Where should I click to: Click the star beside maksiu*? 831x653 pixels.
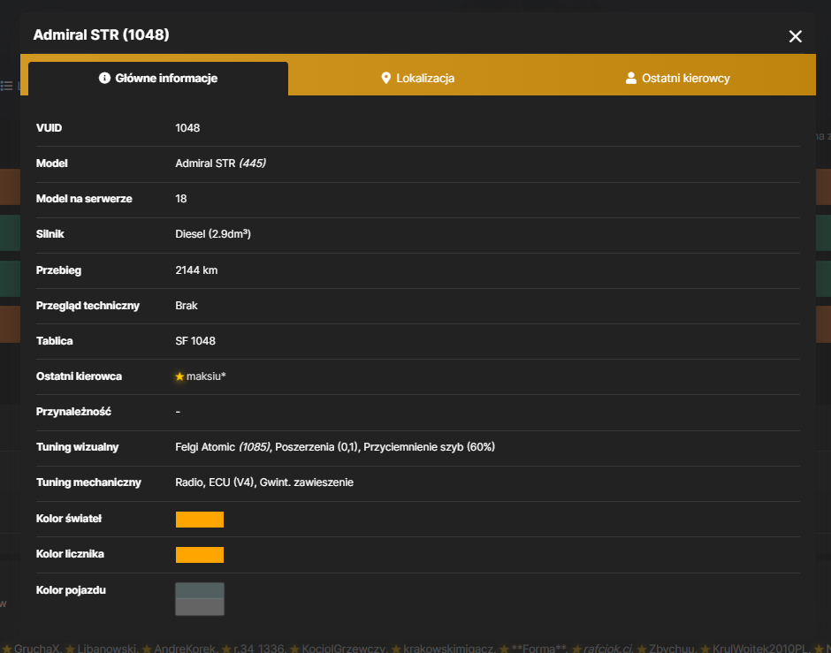point(179,376)
